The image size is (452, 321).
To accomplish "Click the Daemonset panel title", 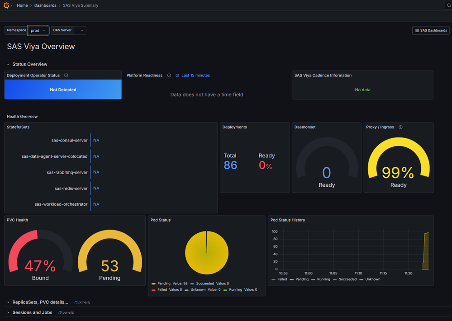I will (305, 127).
